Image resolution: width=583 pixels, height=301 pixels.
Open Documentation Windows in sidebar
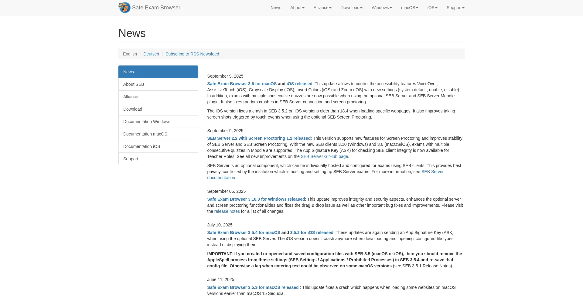147,122
